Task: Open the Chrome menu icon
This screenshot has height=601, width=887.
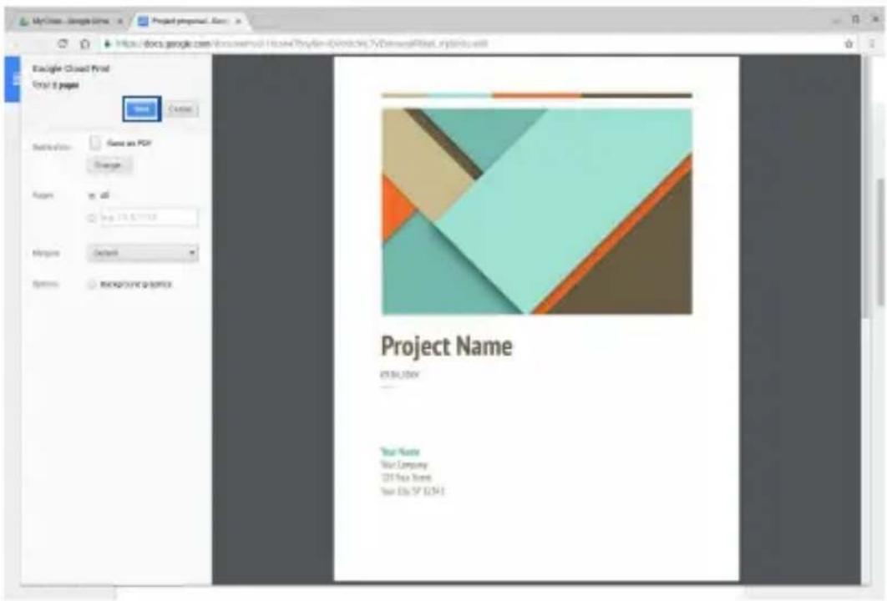Action: [871, 43]
